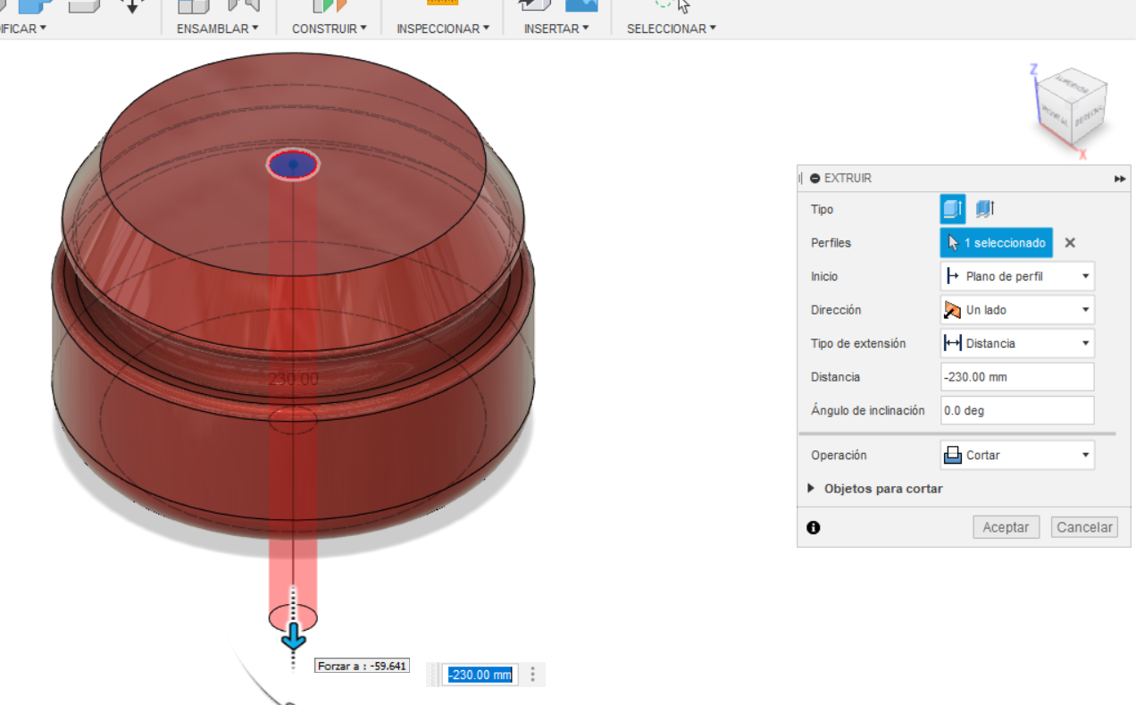Image resolution: width=1136 pixels, height=705 pixels.
Task: Click the 230.00 dimension label on model
Action: (x=293, y=379)
